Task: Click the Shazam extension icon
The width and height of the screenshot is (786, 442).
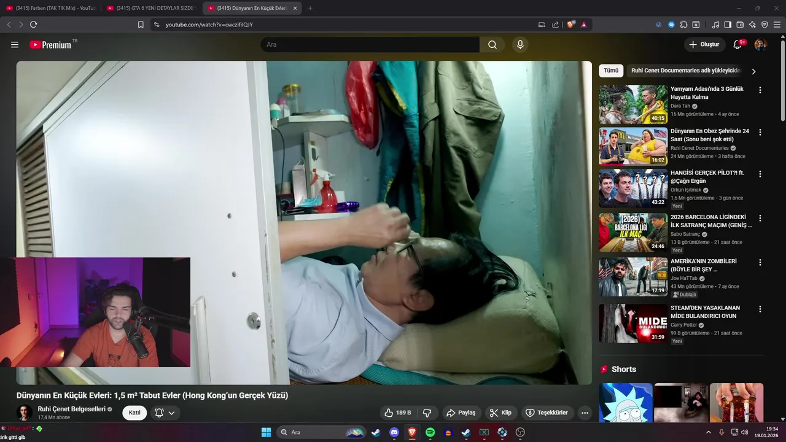Action: tap(671, 25)
